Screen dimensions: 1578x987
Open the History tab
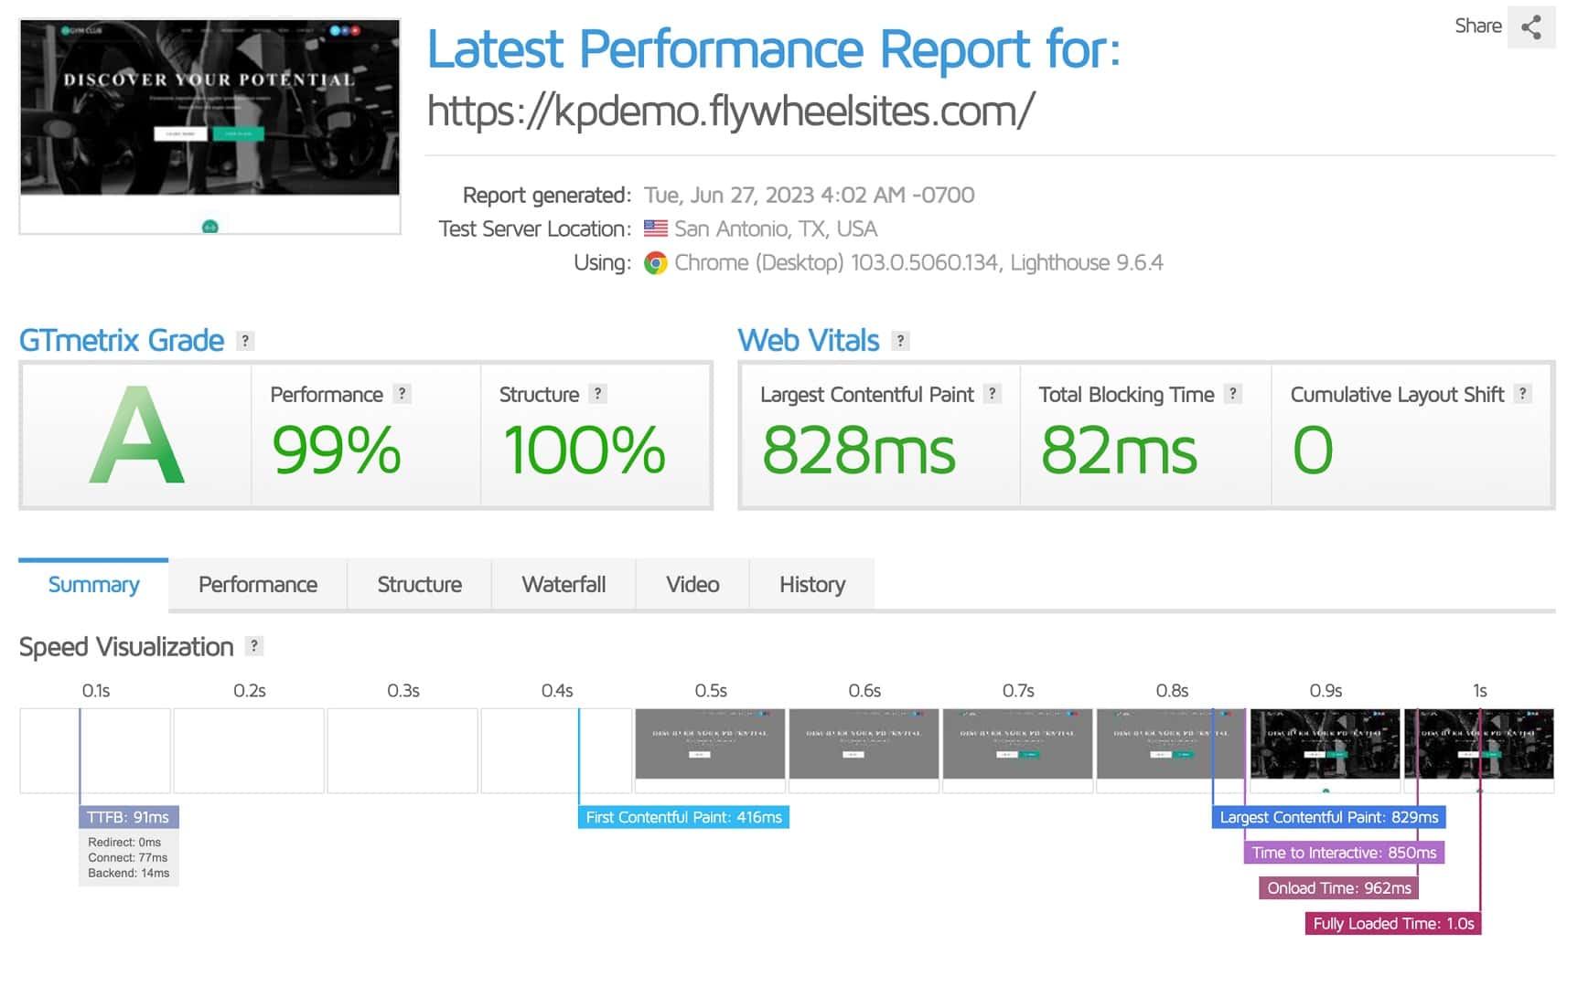[811, 585]
